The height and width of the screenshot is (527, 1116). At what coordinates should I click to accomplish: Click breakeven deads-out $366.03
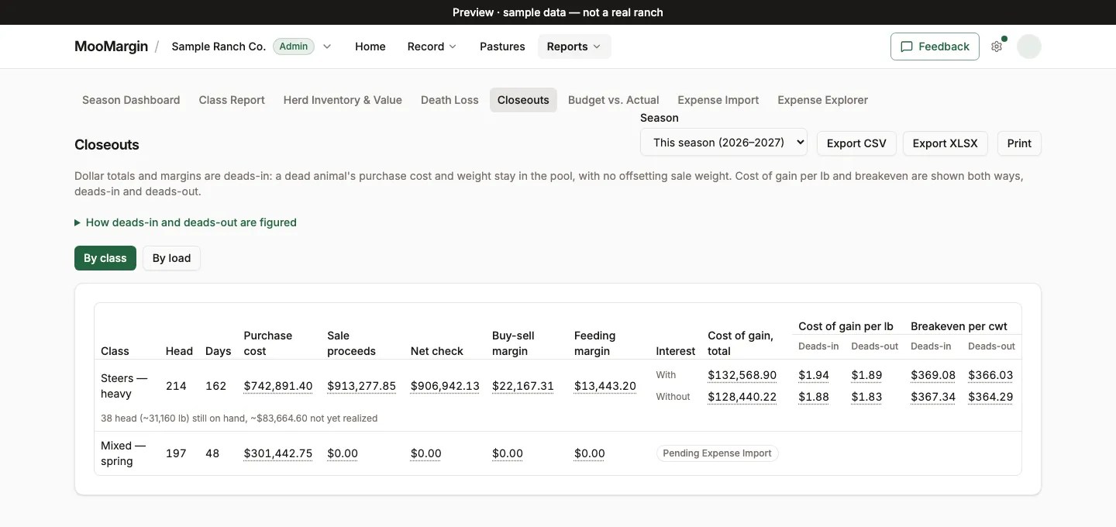pyautogui.click(x=990, y=375)
